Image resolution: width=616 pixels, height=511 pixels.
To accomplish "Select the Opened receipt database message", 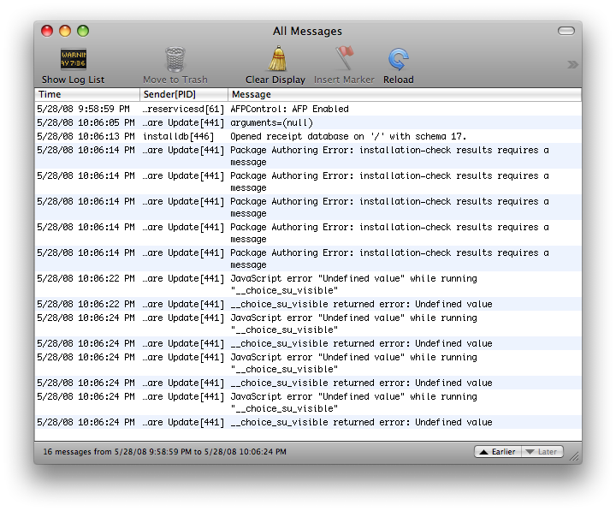I will tap(348, 136).
